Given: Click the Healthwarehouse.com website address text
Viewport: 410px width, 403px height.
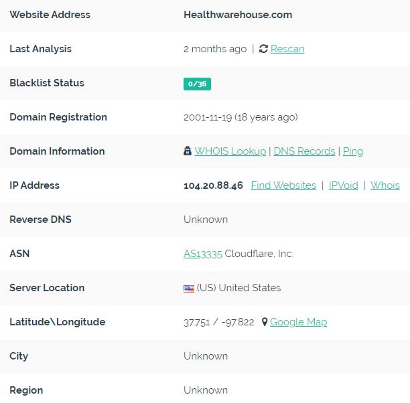Looking at the screenshot, I should (238, 15).
